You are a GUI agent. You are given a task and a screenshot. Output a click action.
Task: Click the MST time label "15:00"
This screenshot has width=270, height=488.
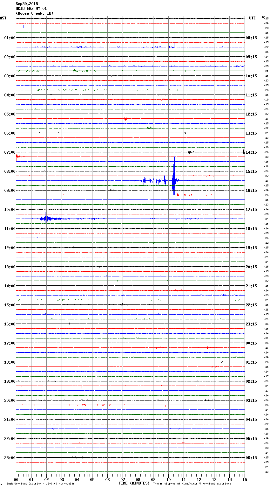[x=10, y=305]
